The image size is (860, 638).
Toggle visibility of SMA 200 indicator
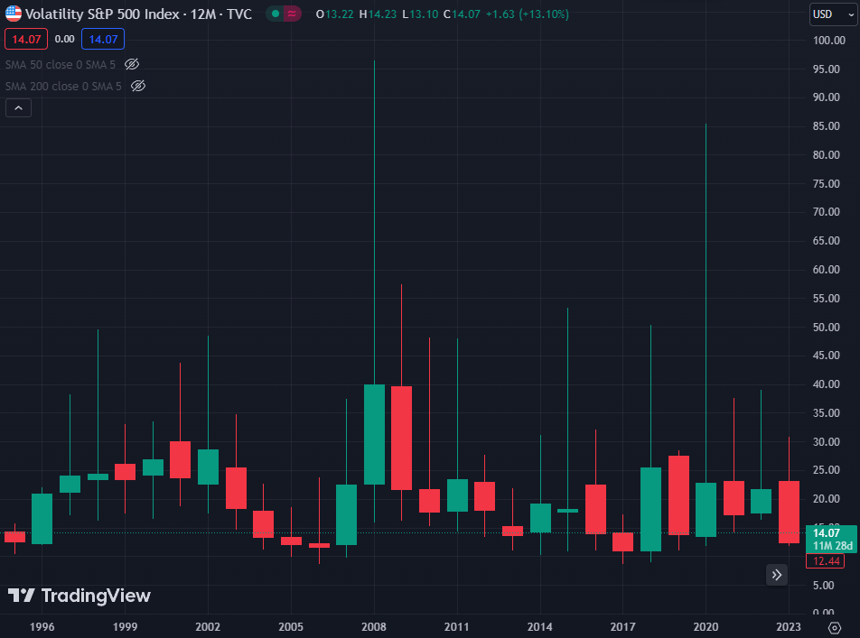pyautogui.click(x=138, y=86)
